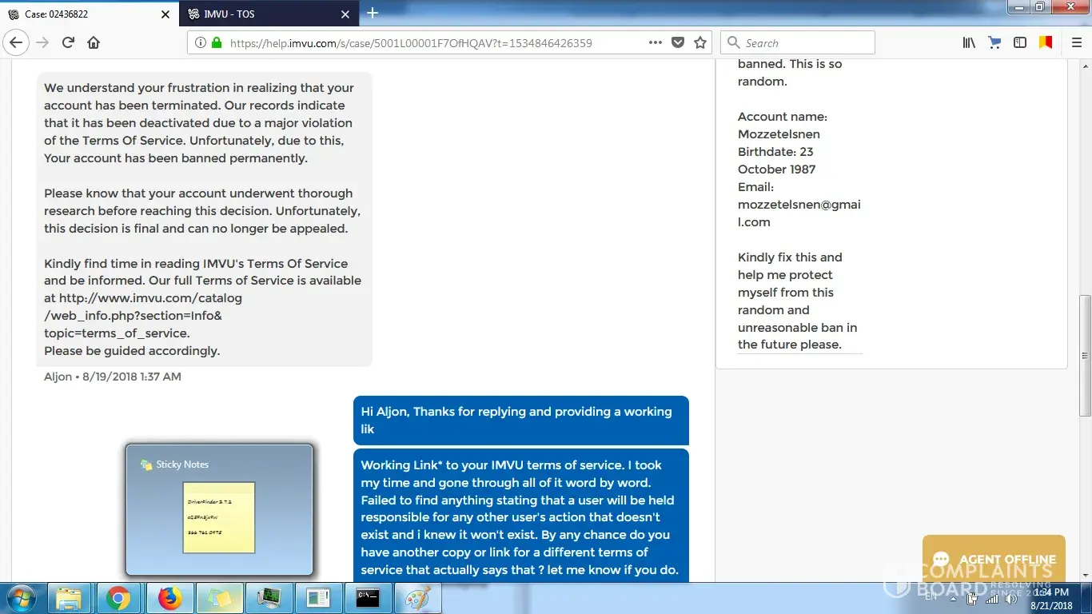Open a new browser tab
The image size is (1092, 614).
tap(372, 14)
